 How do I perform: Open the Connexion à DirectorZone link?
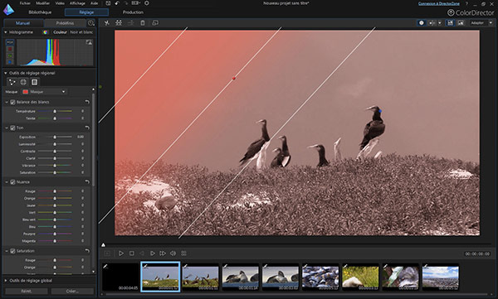point(438,3)
